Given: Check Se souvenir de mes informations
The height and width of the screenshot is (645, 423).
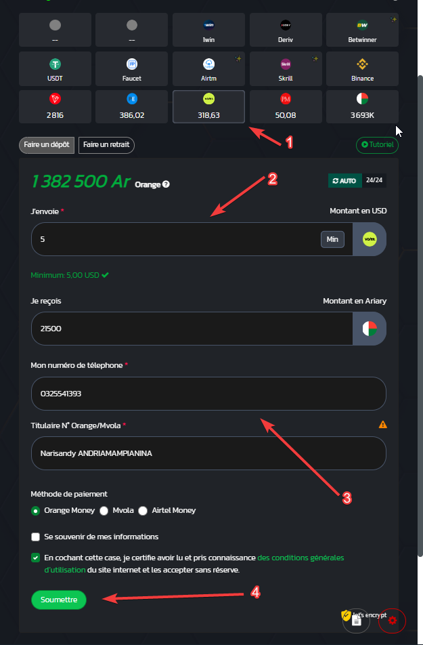Looking at the screenshot, I should coord(35,537).
